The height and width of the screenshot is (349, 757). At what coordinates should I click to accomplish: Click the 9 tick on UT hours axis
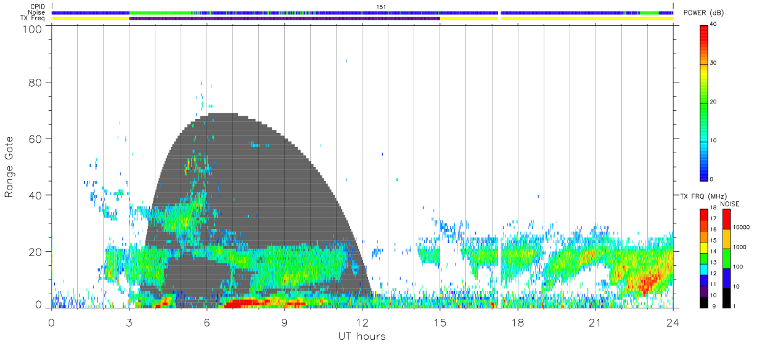tap(284, 321)
